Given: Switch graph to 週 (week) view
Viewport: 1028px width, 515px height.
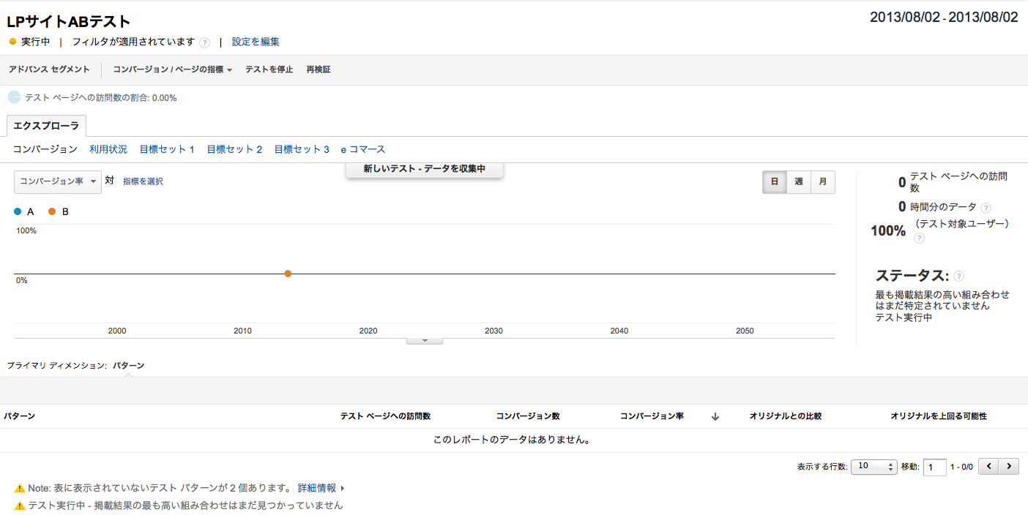Looking at the screenshot, I should (798, 182).
